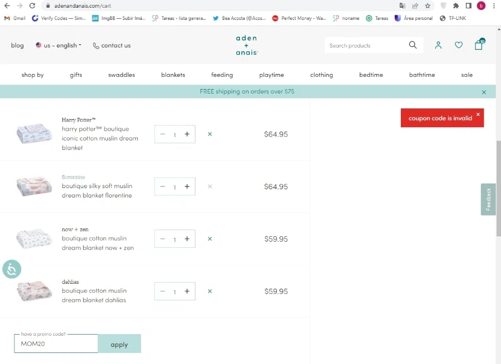Open harry potter boutique dream blanket product link

pyautogui.click(x=100, y=138)
